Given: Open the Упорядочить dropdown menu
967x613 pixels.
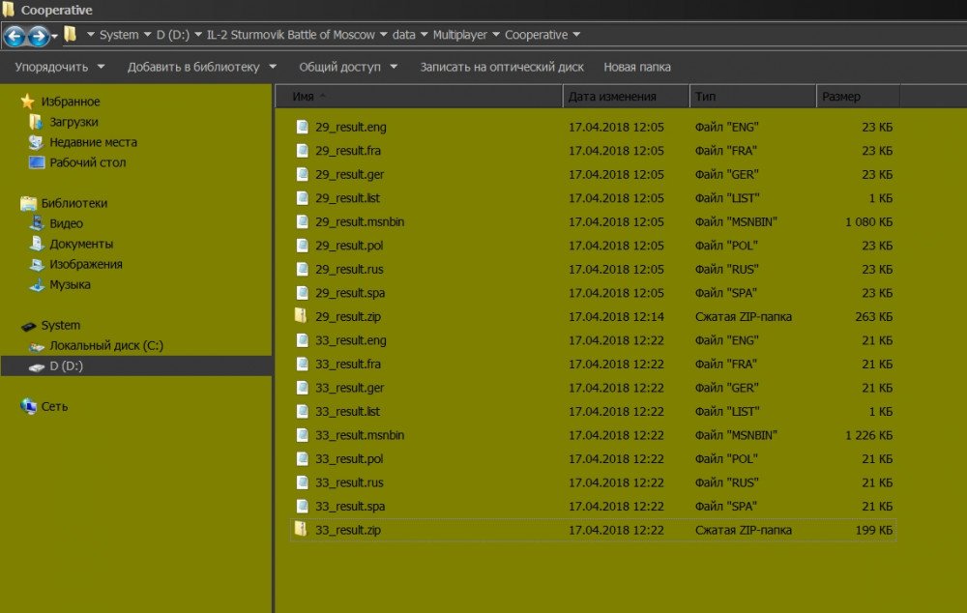Looking at the screenshot, I should (60, 67).
